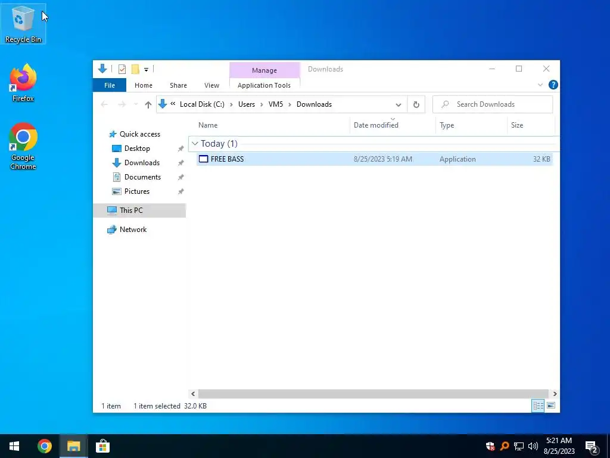Open Desktop in the navigation pane
This screenshot has width=610, height=458.
pos(130,148)
